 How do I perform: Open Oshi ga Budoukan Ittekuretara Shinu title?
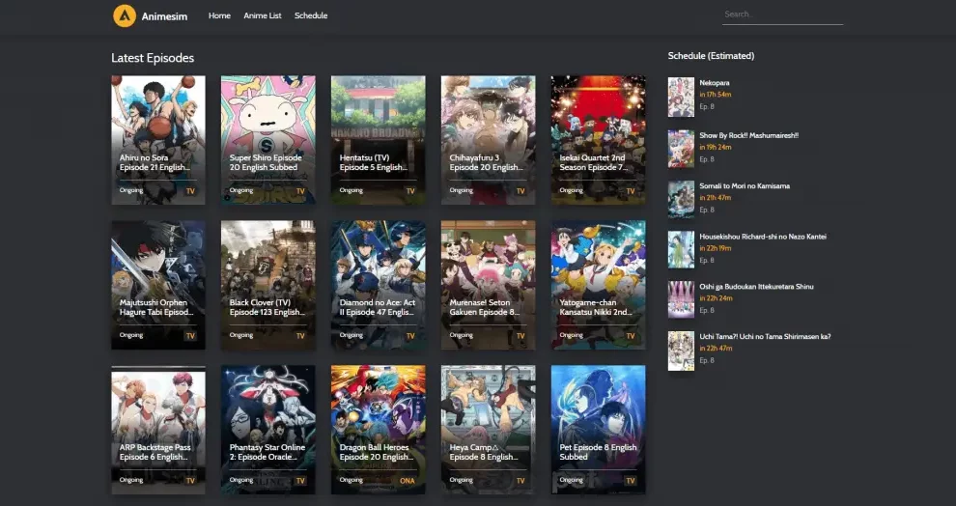(x=757, y=287)
